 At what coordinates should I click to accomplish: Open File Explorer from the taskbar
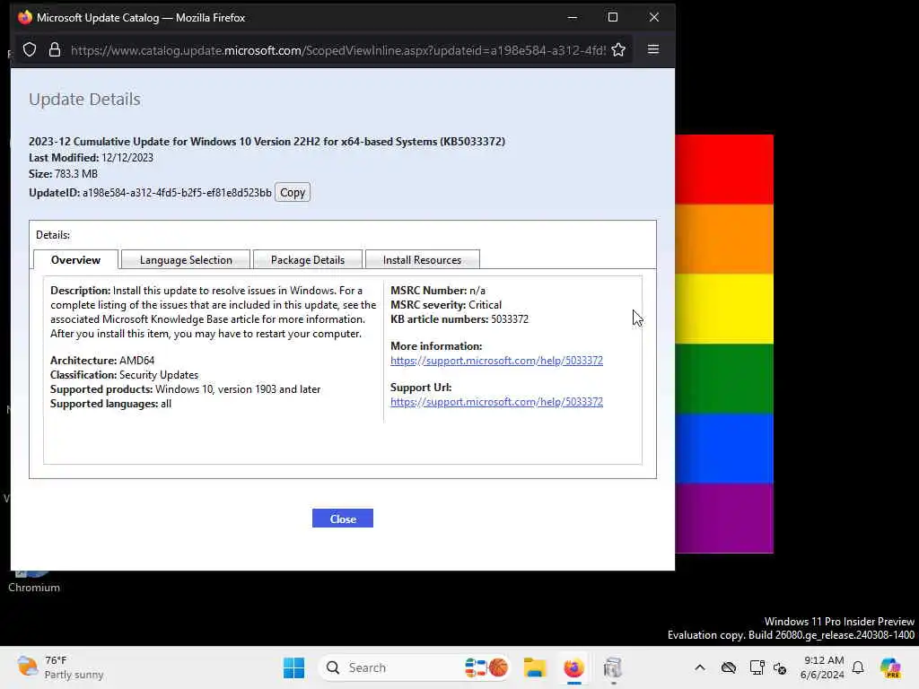535,667
